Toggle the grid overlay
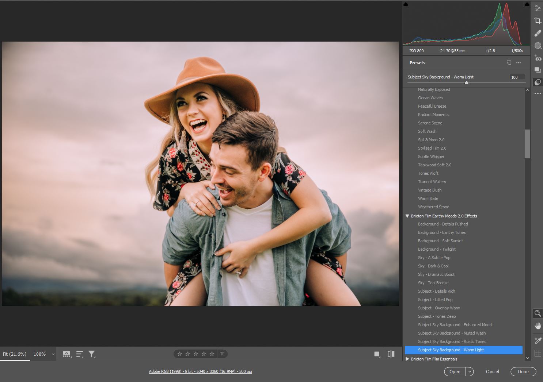 (538, 353)
